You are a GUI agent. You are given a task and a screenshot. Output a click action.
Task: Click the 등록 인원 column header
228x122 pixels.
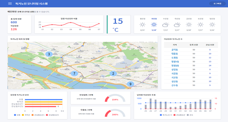tap(194, 45)
